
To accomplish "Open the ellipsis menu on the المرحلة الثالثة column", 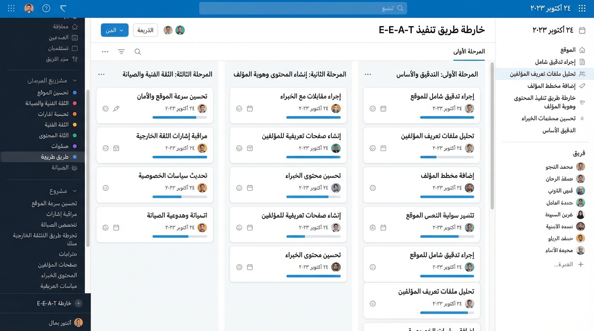I will coord(101,74).
